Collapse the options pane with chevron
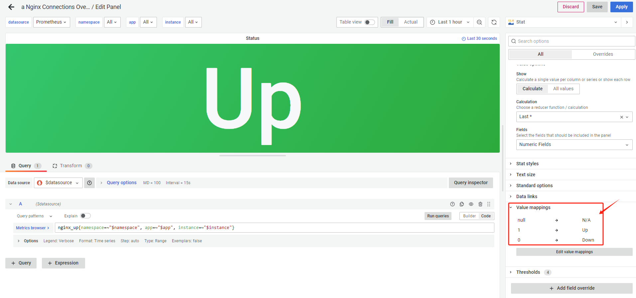 tap(627, 22)
